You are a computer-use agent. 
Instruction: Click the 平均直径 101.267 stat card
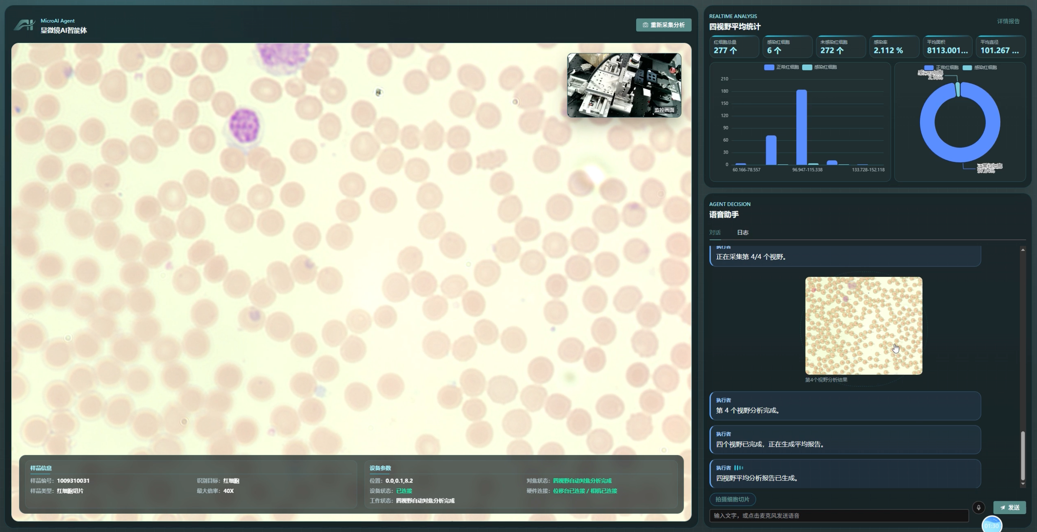point(1000,47)
